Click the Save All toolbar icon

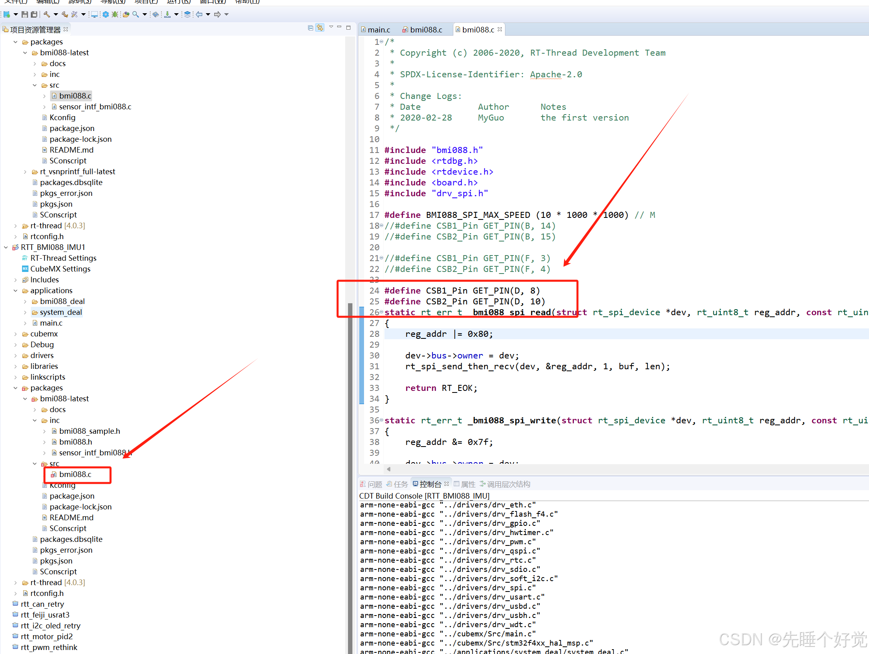tap(34, 14)
